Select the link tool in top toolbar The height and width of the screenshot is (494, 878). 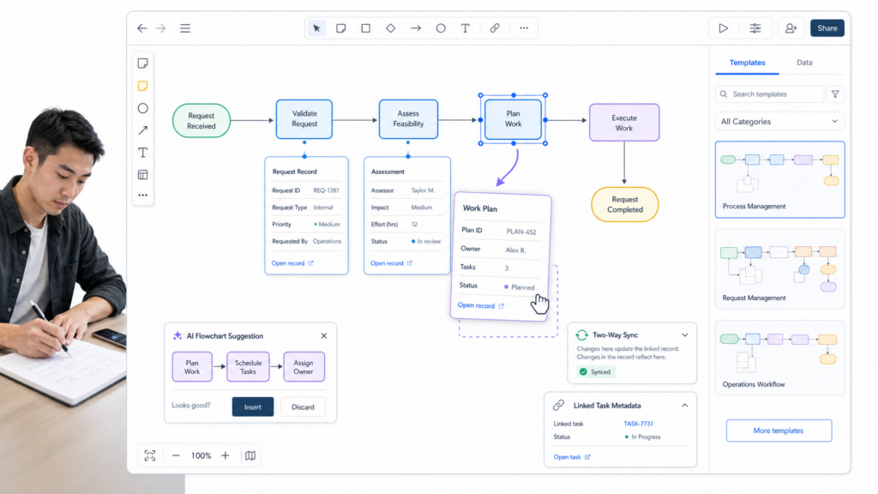[x=495, y=28]
